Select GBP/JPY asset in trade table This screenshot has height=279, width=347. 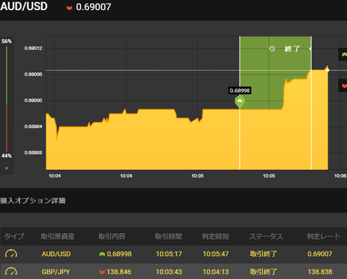coord(56,272)
